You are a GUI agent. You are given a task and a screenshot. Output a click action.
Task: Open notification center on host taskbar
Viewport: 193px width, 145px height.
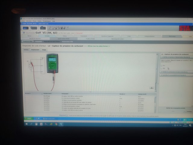190,125
